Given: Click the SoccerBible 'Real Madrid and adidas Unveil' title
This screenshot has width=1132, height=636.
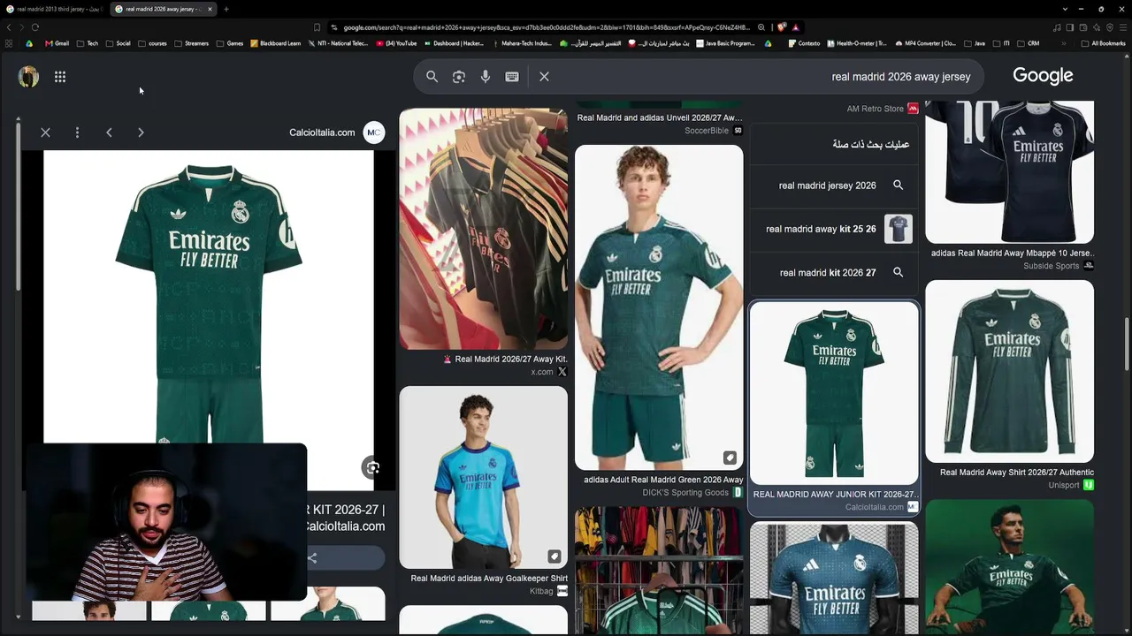Looking at the screenshot, I should (660, 117).
